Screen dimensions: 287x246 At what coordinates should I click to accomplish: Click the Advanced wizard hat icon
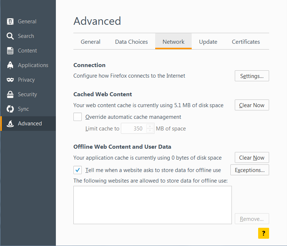point(10,124)
